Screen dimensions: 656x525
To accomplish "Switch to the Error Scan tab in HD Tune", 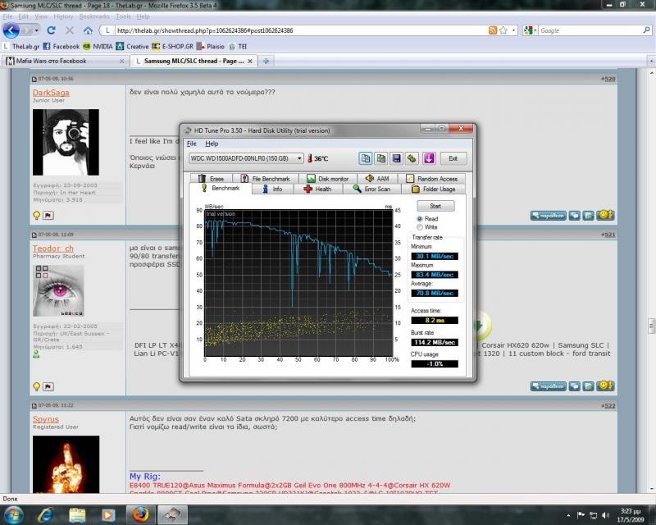I will click(372, 189).
